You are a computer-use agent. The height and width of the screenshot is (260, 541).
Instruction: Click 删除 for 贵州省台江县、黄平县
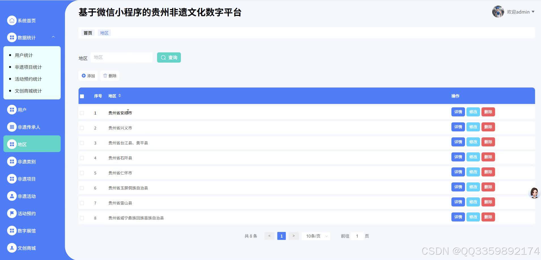(x=488, y=142)
